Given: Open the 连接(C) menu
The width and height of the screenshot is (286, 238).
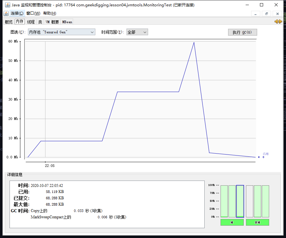Looking at the screenshot, I should [x=17, y=13].
